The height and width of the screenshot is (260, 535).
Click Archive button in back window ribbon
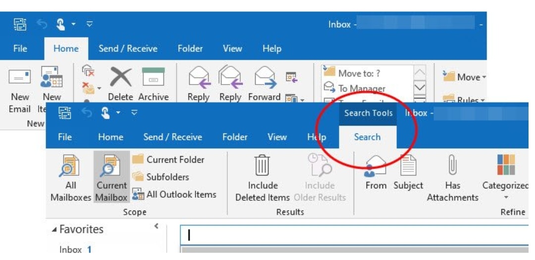click(x=153, y=85)
